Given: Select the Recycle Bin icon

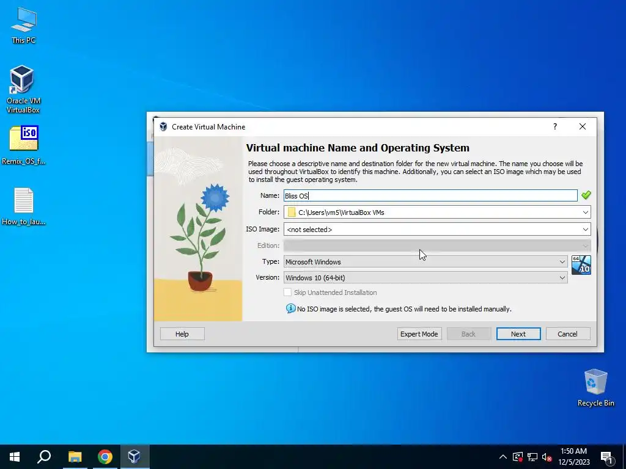Looking at the screenshot, I should coord(595,388).
